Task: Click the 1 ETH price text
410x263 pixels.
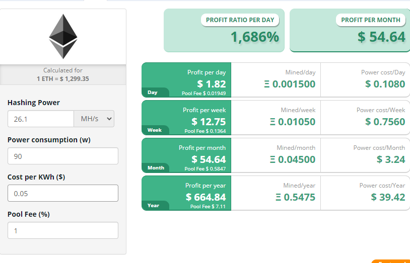Action: click(63, 79)
